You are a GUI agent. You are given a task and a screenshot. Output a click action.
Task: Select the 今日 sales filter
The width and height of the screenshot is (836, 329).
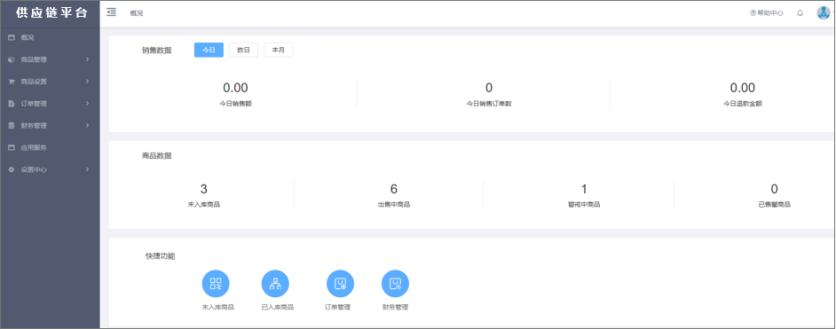point(209,50)
